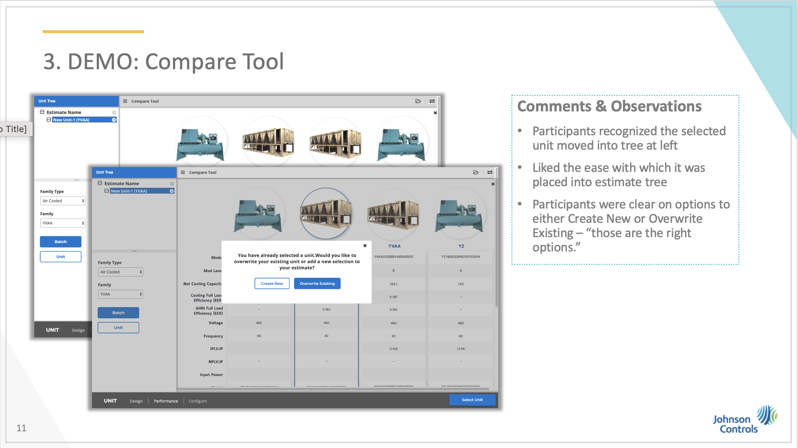The image size is (798, 448).
Task: Click the Voltage row label
Action: pyautogui.click(x=215, y=323)
